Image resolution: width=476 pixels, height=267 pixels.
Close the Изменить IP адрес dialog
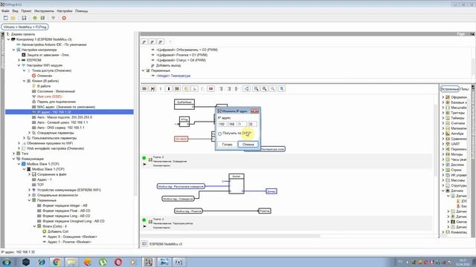(254, 111)
